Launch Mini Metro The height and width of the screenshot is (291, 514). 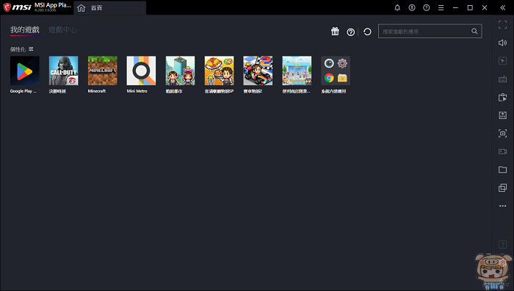tap(141, 71)
